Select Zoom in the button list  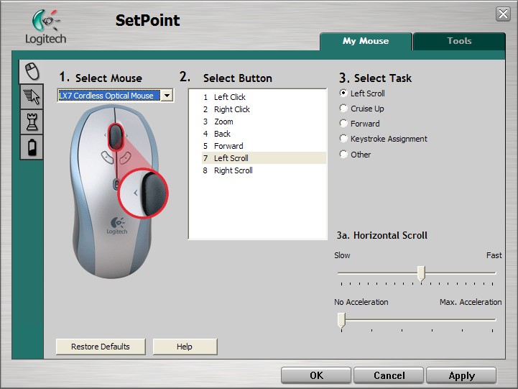223,122
